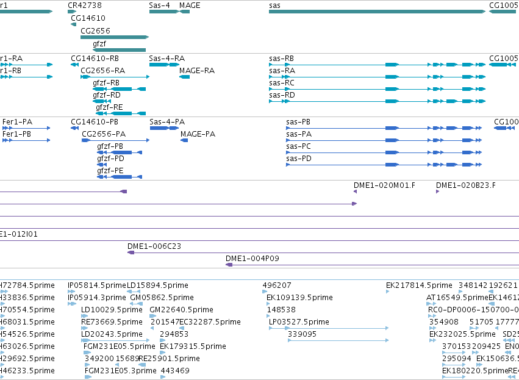Click the Sas-4-RA transcript label

coord(167,59)
